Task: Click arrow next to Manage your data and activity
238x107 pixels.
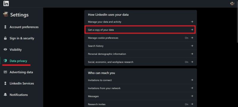Action: point(192,22)
